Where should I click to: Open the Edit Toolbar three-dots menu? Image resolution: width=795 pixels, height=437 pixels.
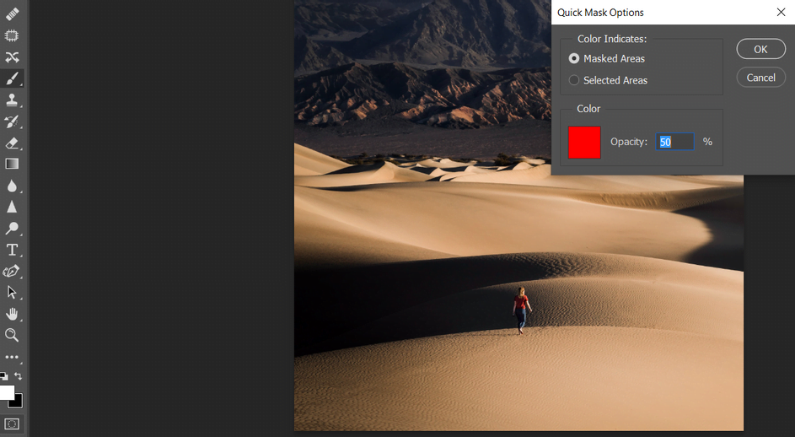pyautogui.click(x=12, y=357)
